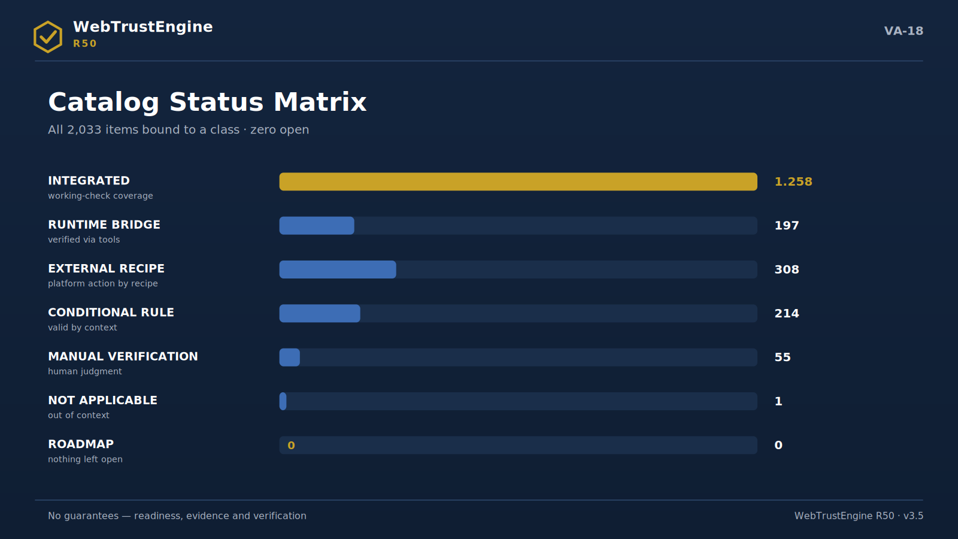Click the 1.258 Integrated count value

click(x=793, y=181)
